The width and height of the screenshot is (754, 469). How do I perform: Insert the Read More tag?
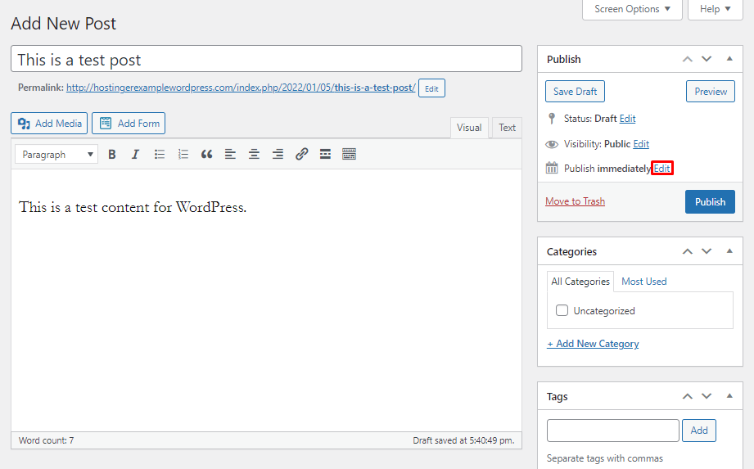click(x=325, y=154)
